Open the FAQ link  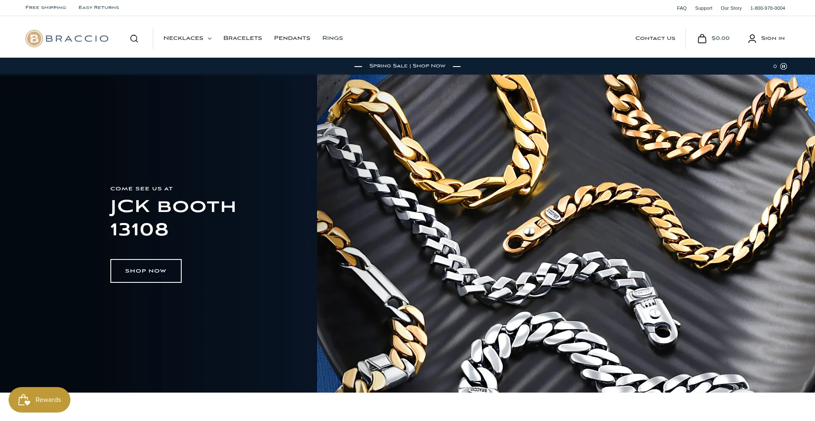tap(682, 8)
